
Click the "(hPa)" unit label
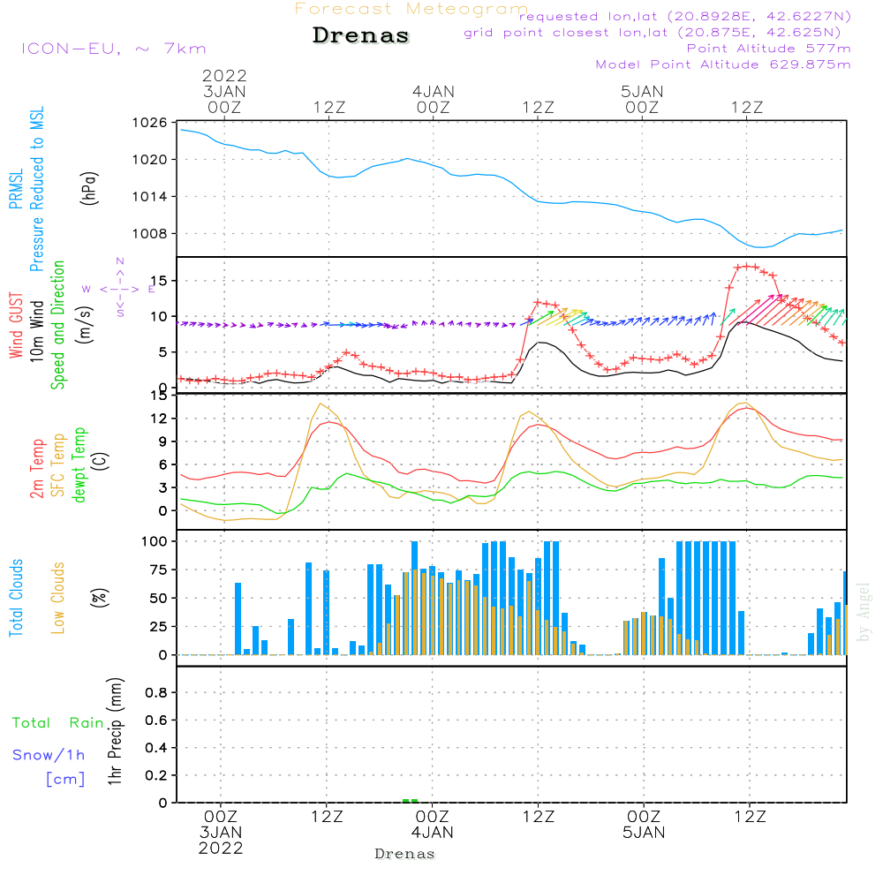(89, 188)
